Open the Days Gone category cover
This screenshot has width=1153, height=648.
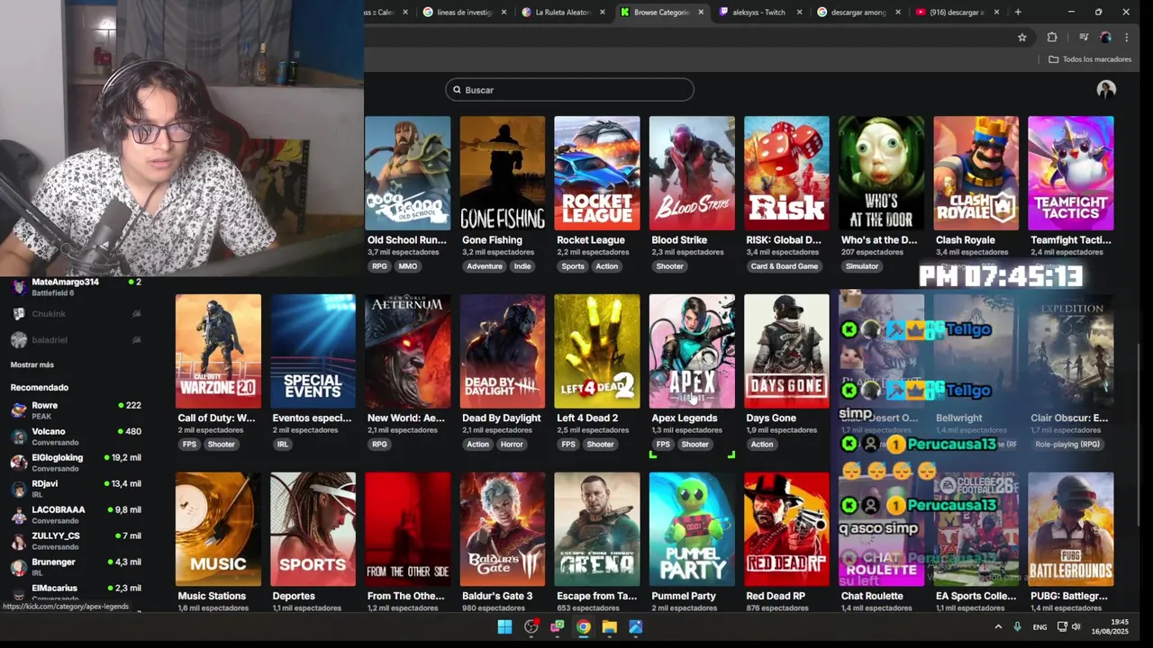[x=786, y=351]
